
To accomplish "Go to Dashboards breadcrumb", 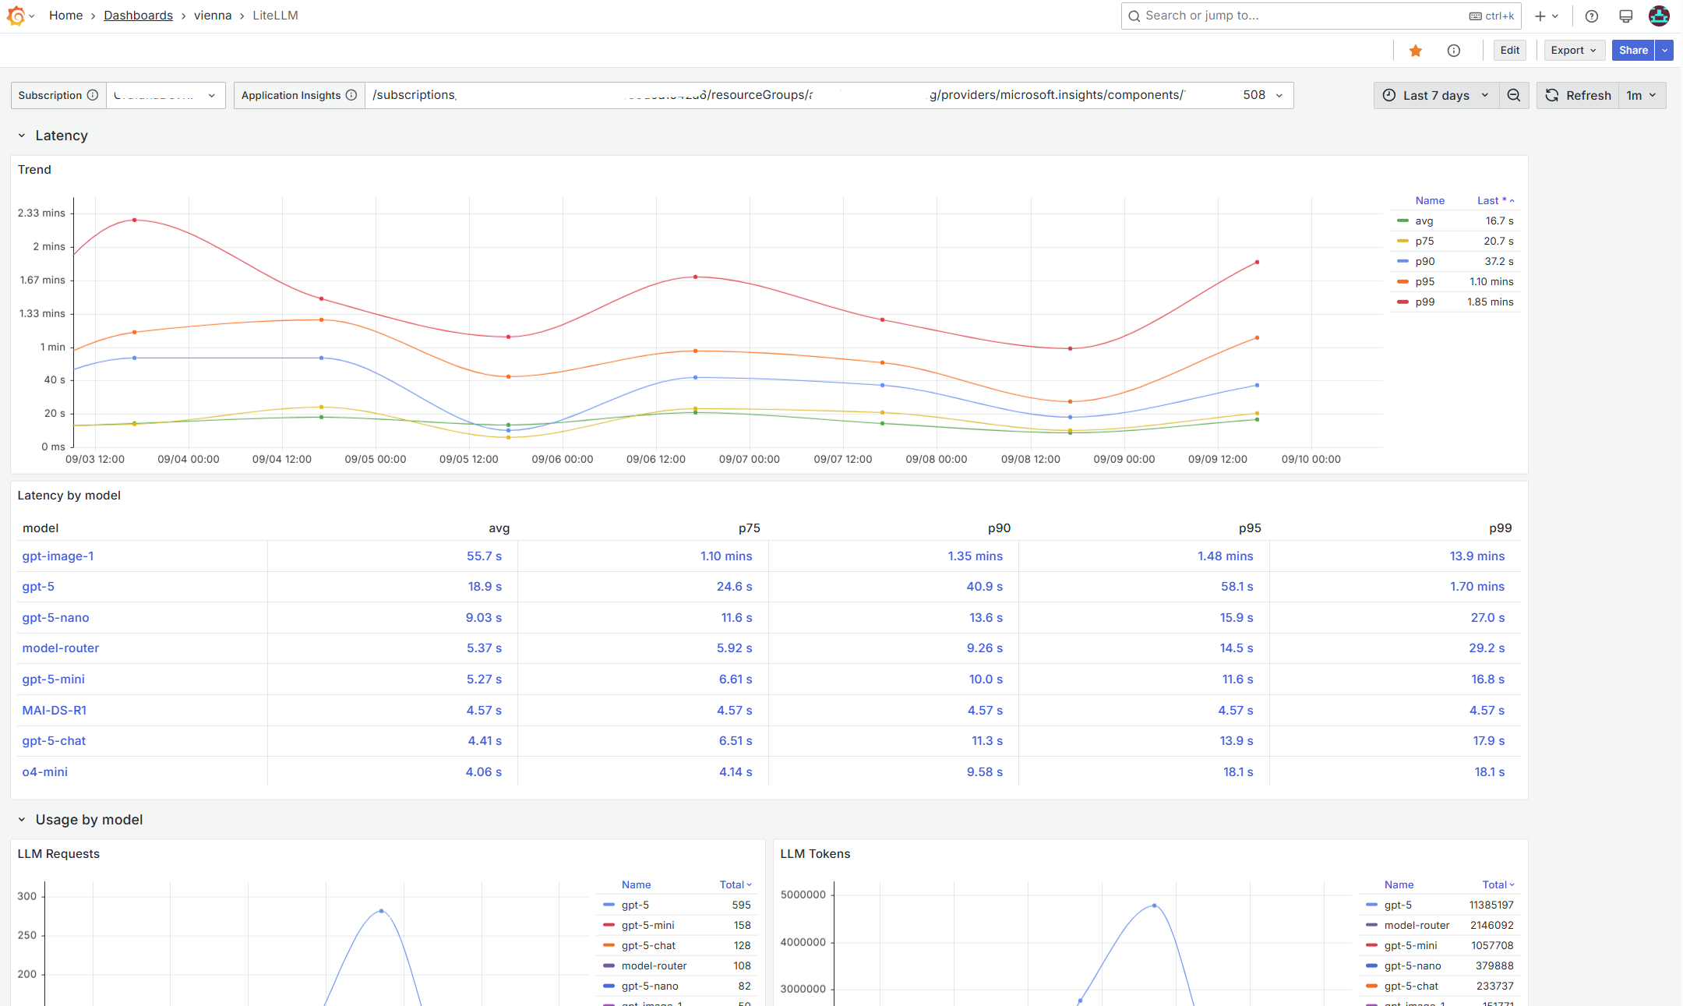I will [138, 16].
